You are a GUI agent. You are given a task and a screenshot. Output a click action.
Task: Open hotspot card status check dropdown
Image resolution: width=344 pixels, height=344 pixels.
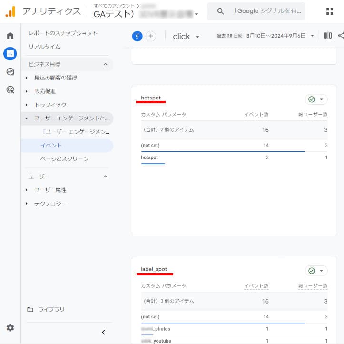click(316, 99)
